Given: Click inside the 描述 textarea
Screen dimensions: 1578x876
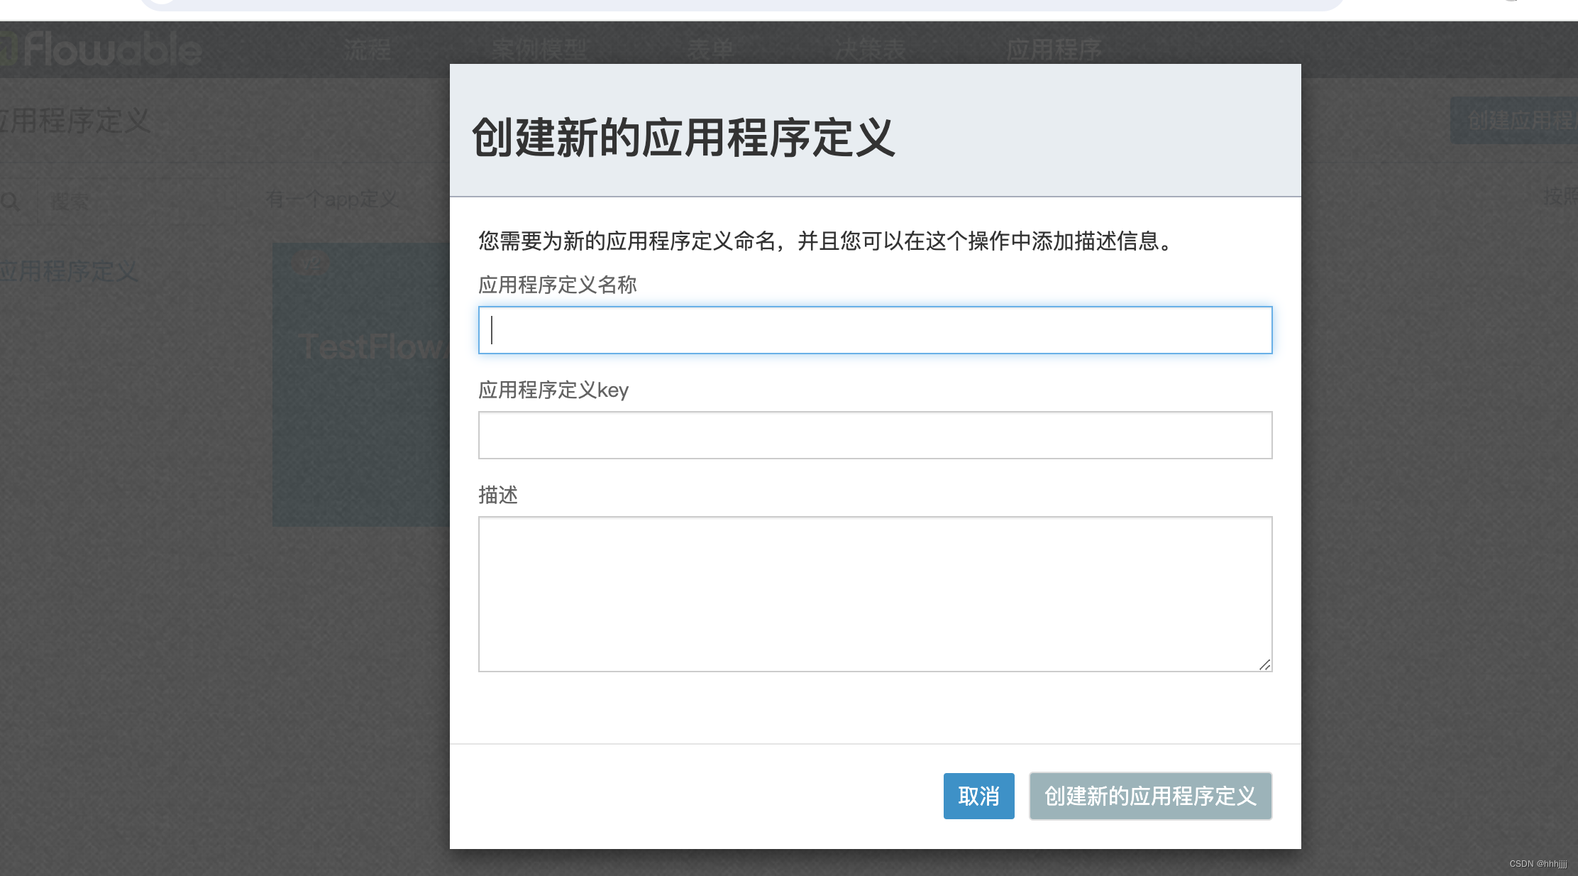Looking at the screenshot, I should tap(875, 593).
